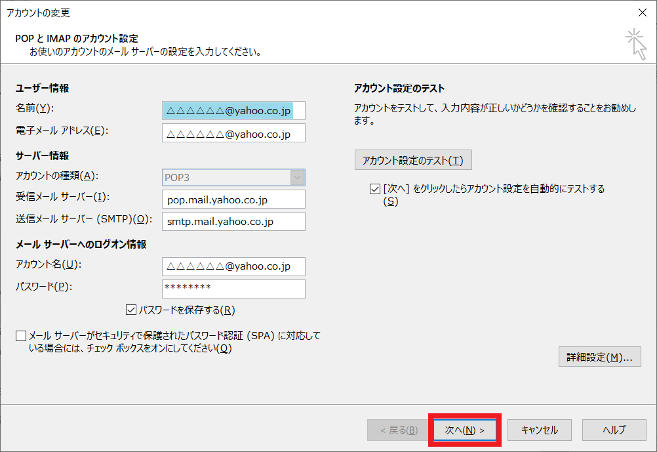The width and height of the screenshot is (657, 452).
Task: Click the 次へ(N) button
Action: (465, 430)
